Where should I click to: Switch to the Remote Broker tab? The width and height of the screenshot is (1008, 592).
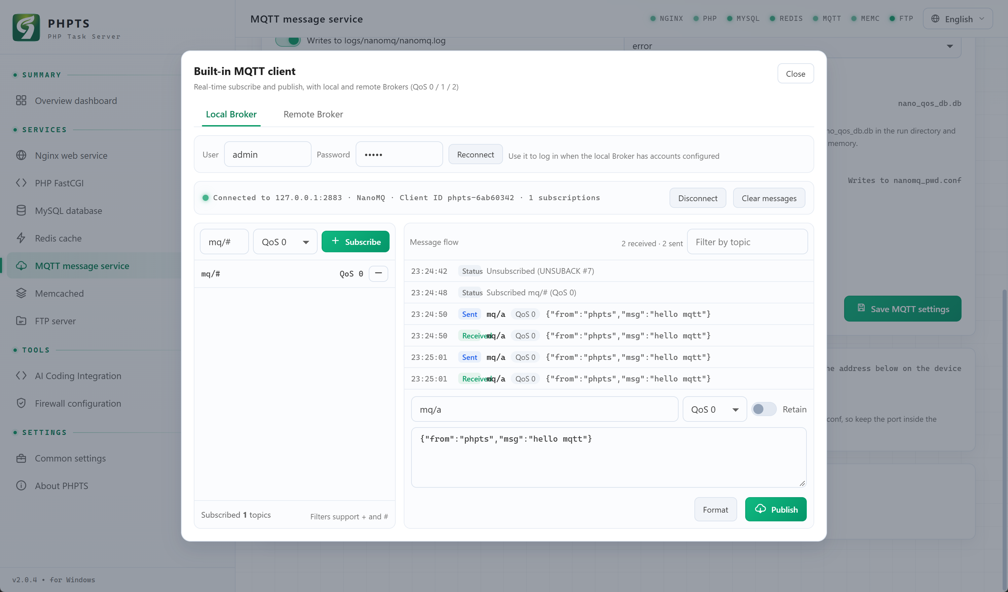tap(313, 114)
